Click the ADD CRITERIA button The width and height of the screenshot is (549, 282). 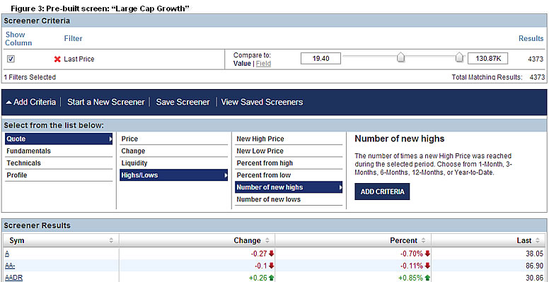(x=382, y=192)
